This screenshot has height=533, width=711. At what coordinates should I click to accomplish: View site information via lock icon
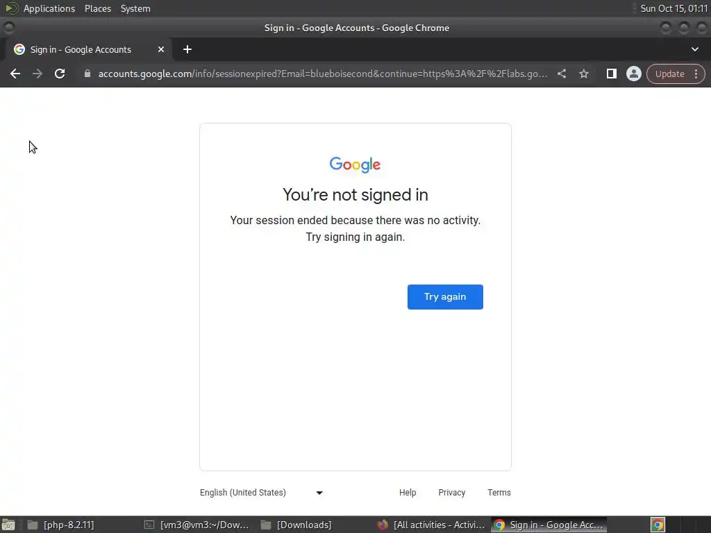pos(87,74)
